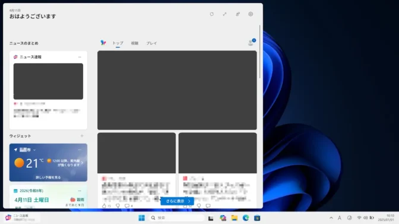
Task: Open the ニュース速報 card image
Action: (48, 81)
